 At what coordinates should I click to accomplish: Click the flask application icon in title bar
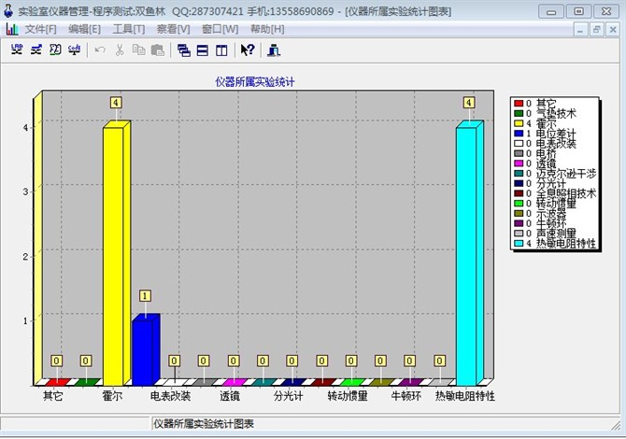click(8, 10)
